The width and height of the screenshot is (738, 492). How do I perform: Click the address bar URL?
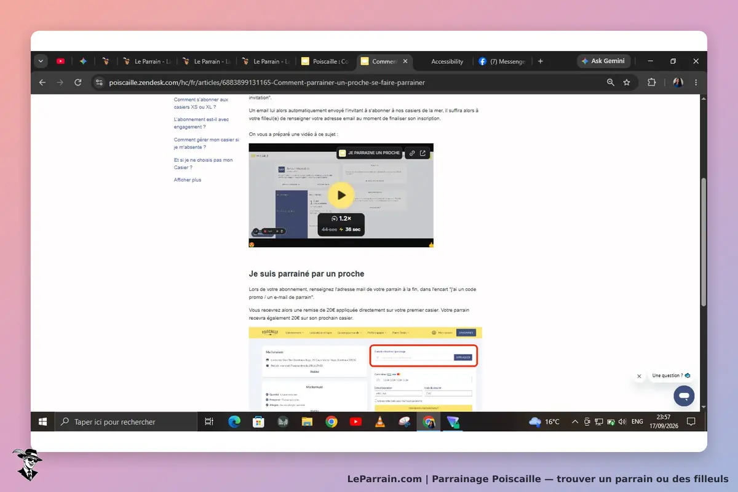[267, 82]
